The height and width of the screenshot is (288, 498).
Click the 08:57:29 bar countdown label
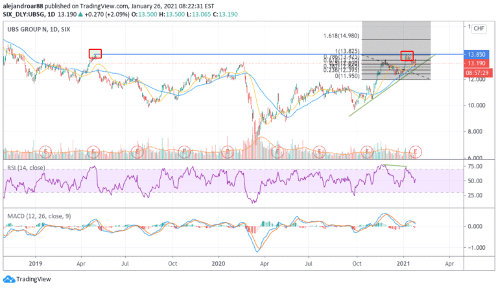(477, 72)
